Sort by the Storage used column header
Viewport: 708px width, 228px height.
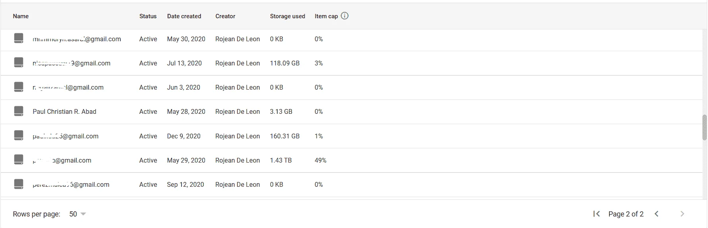(x=287, y=16)
